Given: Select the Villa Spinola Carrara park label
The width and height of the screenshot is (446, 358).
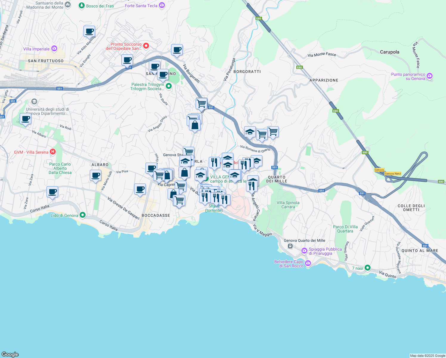Looking at the screenshot, I should (288, 205).
